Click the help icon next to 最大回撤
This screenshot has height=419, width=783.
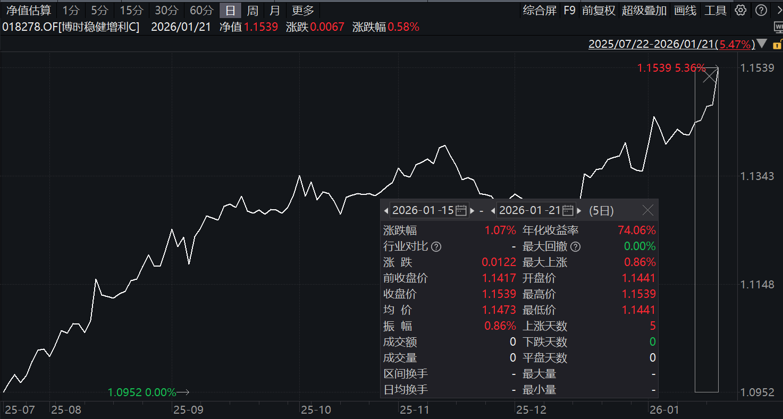[575, 246]
